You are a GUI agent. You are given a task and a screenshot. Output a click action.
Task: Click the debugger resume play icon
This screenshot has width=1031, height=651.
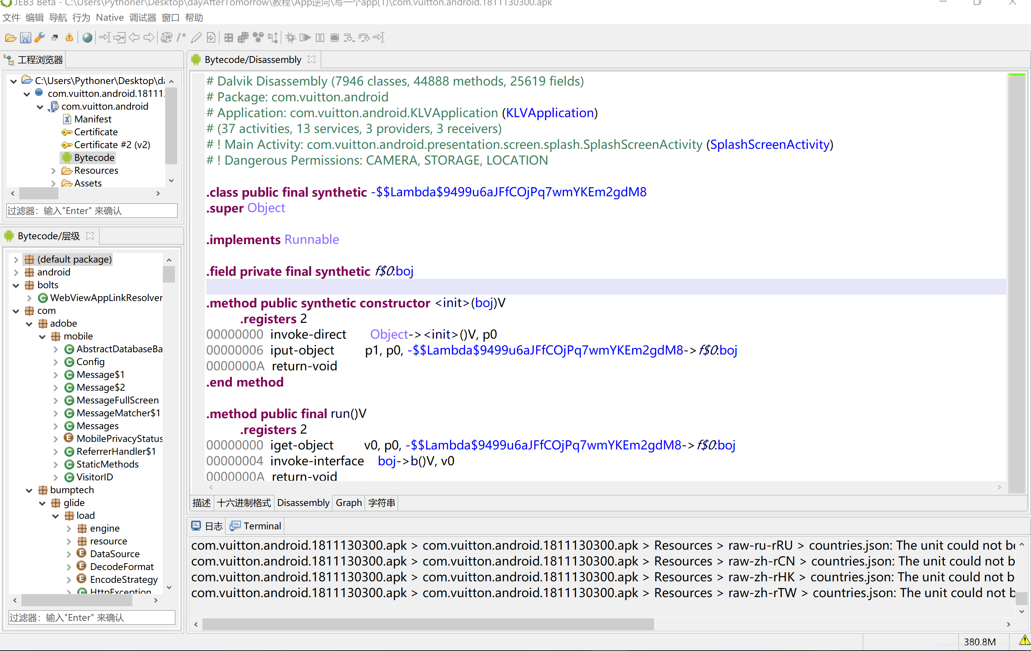click(305, 38)
